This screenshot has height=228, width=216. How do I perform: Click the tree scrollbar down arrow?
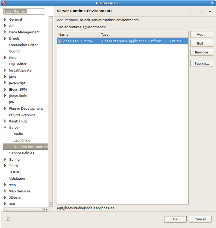51,205
